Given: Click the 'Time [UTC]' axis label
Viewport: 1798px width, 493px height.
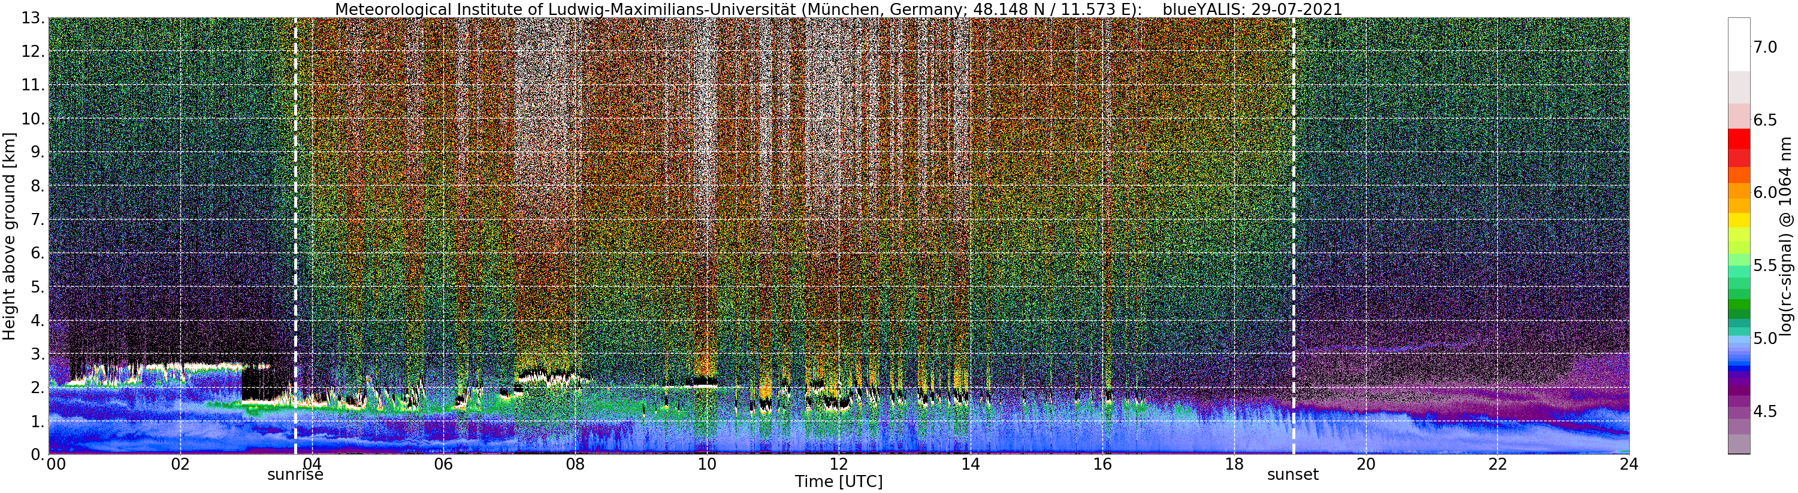Looking at the screenshot, I should coord(838,482).
